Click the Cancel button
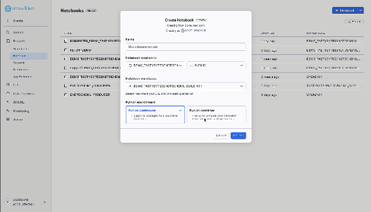The width and height of the screenshot is (371, 212). pyautogui.click(x=221, y=136)
